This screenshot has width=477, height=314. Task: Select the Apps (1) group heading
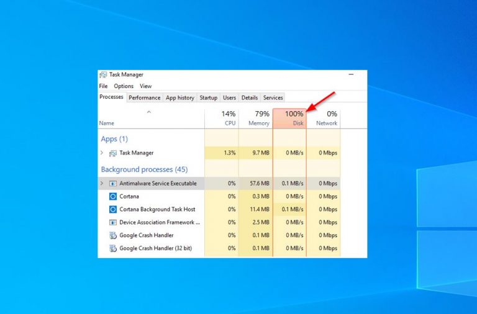coord(114,139)
